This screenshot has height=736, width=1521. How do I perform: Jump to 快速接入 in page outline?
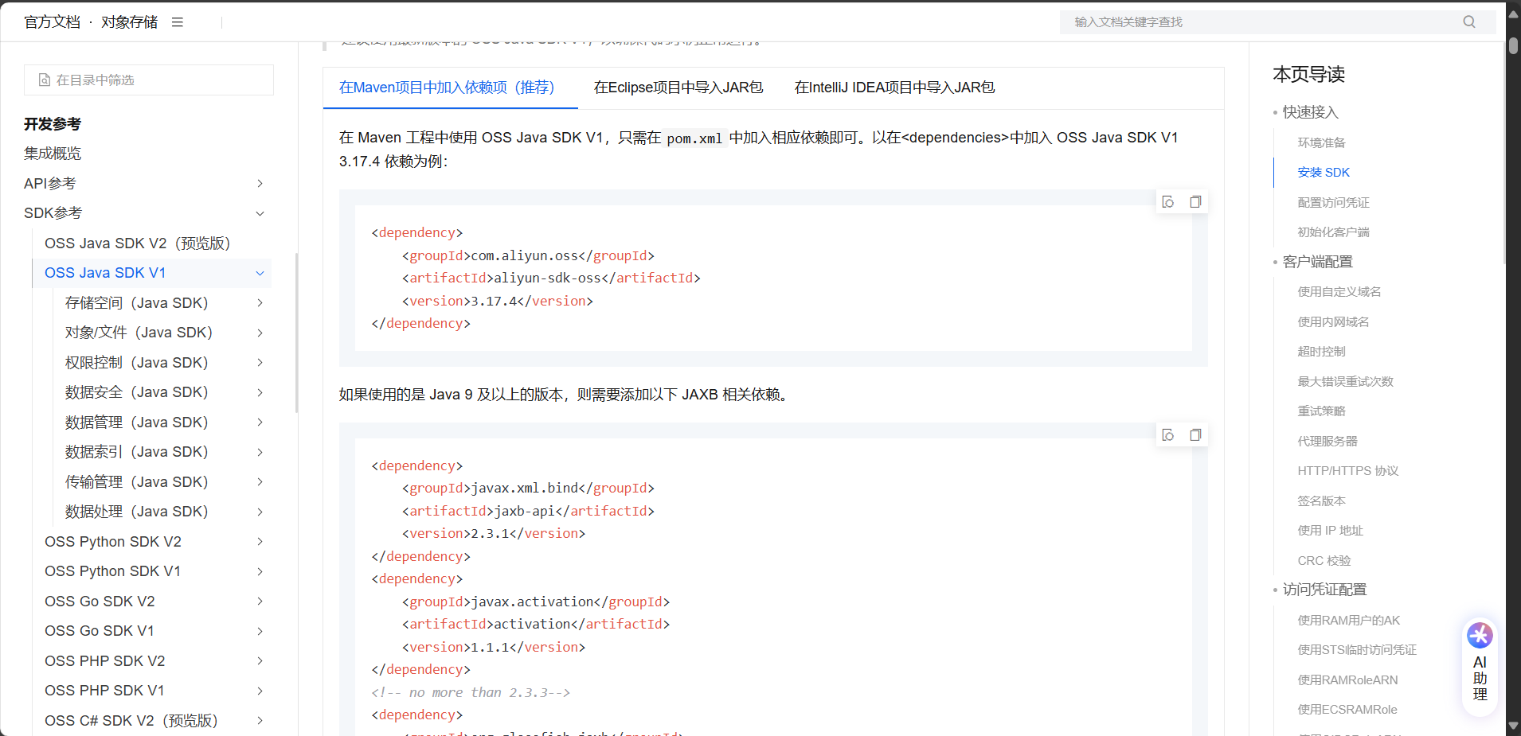[x=1311, y=112]
